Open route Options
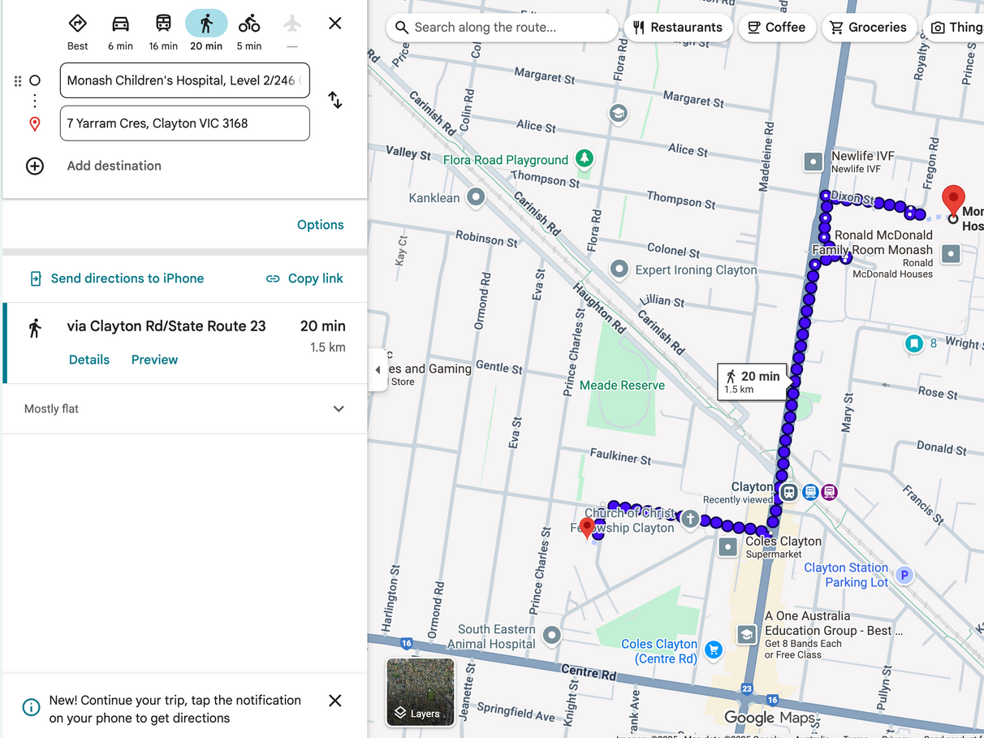Viewport: 984px width, 738px height. pos(320,225)
